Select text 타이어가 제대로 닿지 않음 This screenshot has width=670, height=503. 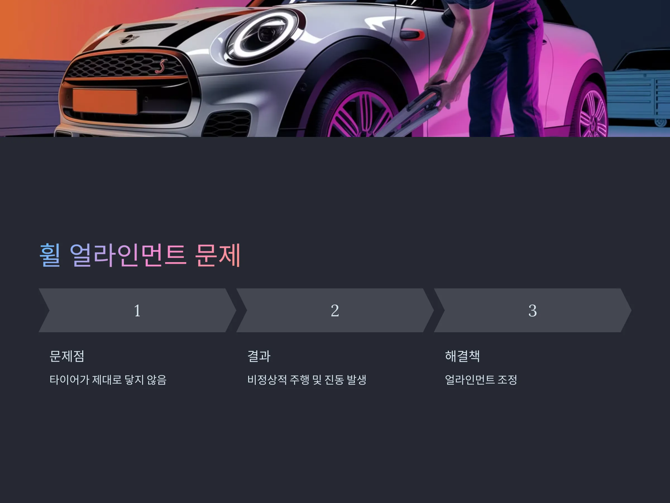click(108, 379)
